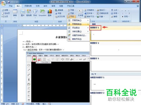The height and width of the screenshot is (105, 141).
Task: Click the SmartArt icon
Action: pos(42,13)
